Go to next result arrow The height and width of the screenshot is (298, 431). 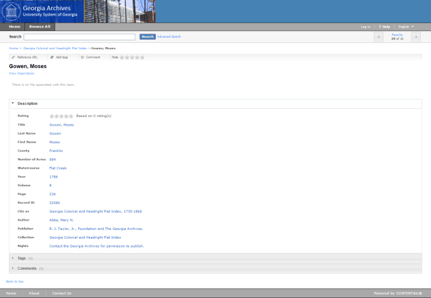416,36
